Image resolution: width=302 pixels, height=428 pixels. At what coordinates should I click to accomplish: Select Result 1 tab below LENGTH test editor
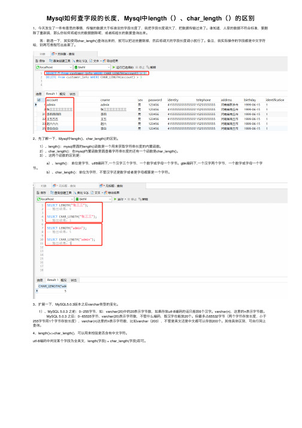(52, 280)
